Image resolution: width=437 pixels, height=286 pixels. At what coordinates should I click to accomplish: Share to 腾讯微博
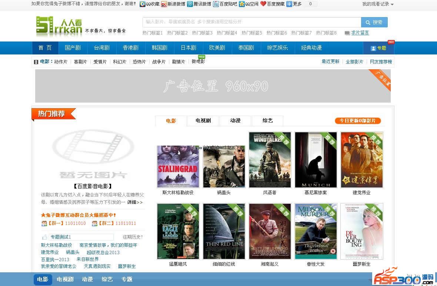pyautogui.click(x=199, y=4)
